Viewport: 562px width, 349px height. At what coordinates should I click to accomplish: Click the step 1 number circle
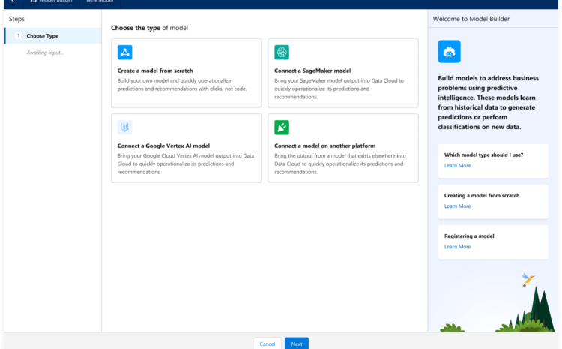point(18,35)
